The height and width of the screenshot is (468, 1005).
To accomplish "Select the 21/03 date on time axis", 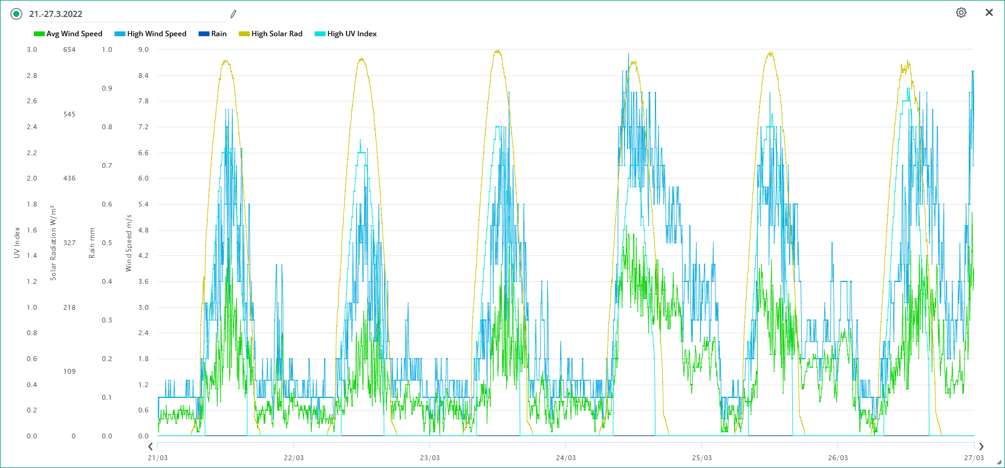I will pyautogui.click(x=158, y=458).
